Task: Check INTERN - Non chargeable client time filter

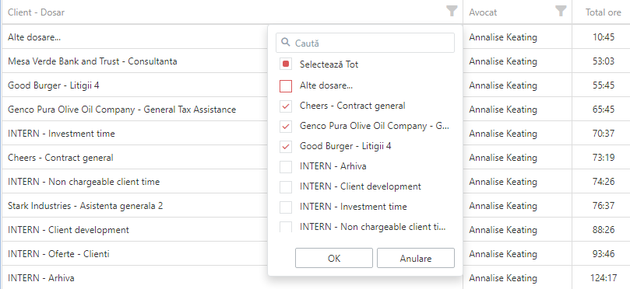Action: (x=286, y=227)
